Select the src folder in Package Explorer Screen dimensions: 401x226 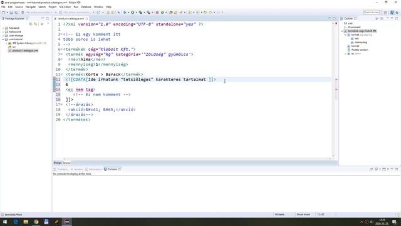pyautogui.click(x=13, y=47)
